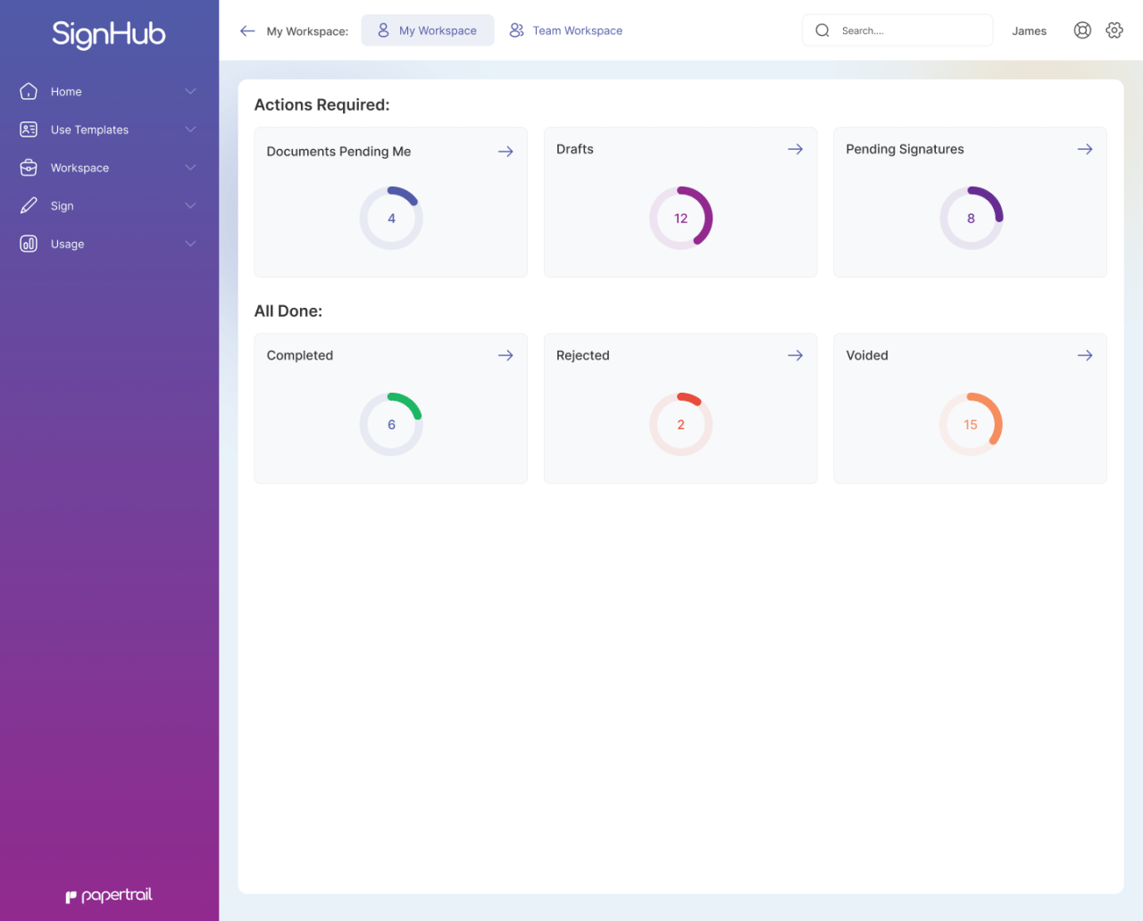
Task: View the Completed documents arrow
Action: [505, 355]
